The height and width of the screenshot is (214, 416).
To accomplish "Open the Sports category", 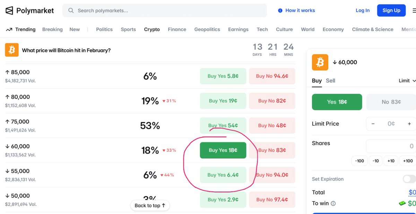I will coord(128,29).
